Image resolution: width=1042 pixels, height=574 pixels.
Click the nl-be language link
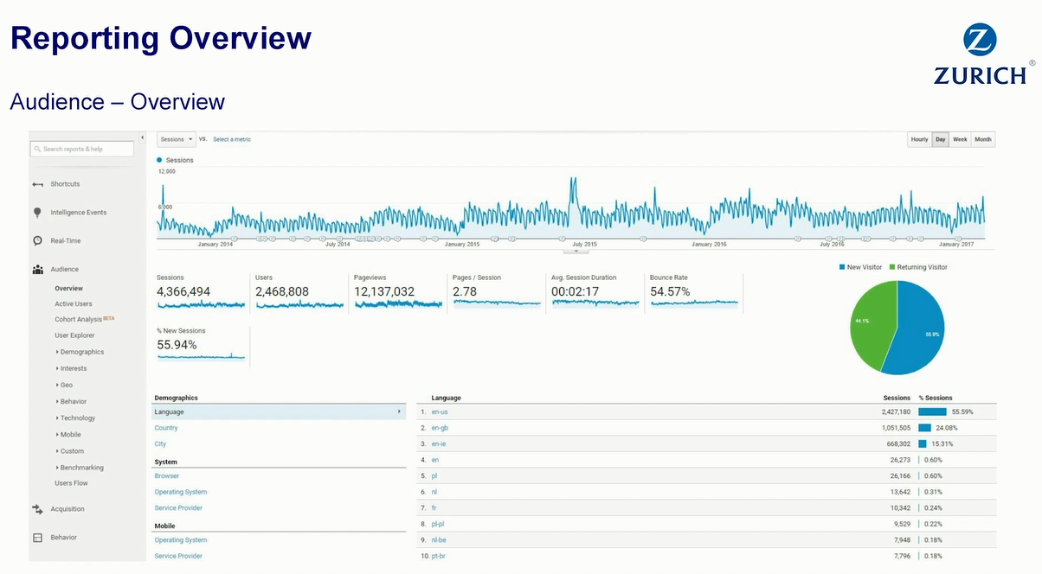(x=438, y=540)
